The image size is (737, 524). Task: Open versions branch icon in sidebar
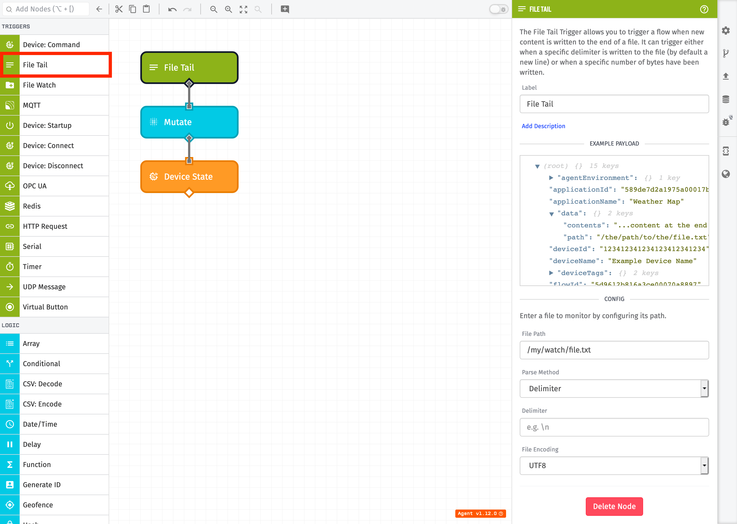(726, 53)
